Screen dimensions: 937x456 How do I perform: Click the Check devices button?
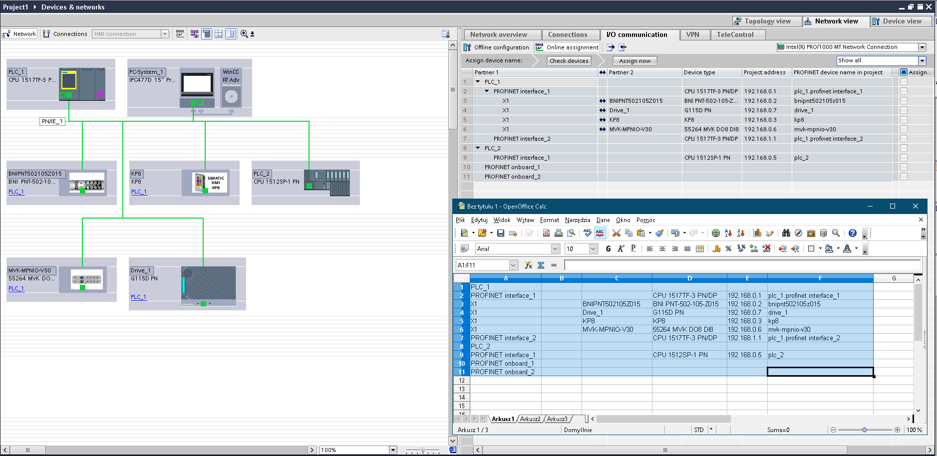569,61
